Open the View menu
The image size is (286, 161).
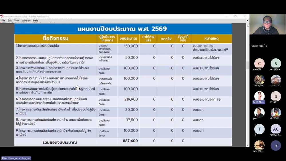click(17, 21)
